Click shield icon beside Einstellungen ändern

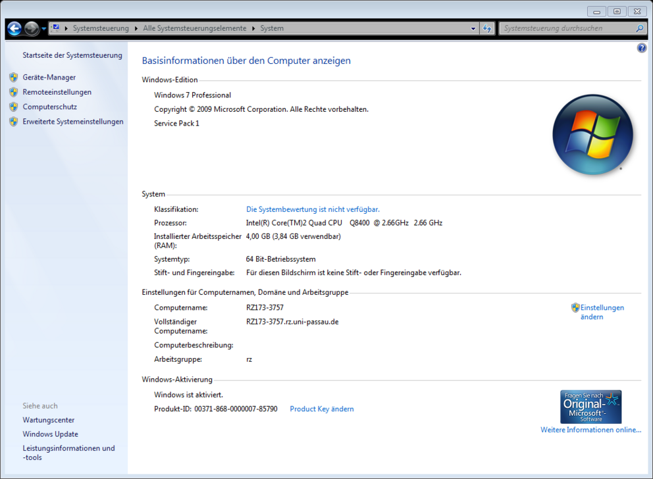(575, 307)
